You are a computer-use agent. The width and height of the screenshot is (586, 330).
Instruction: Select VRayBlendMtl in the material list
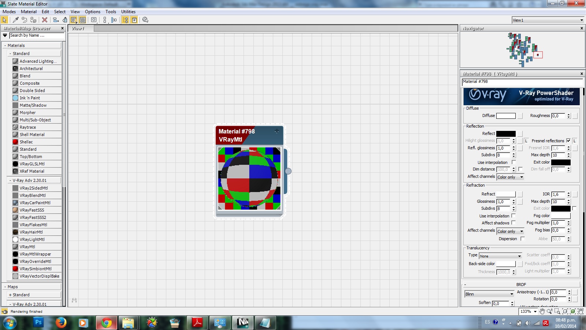click(37, 195)
